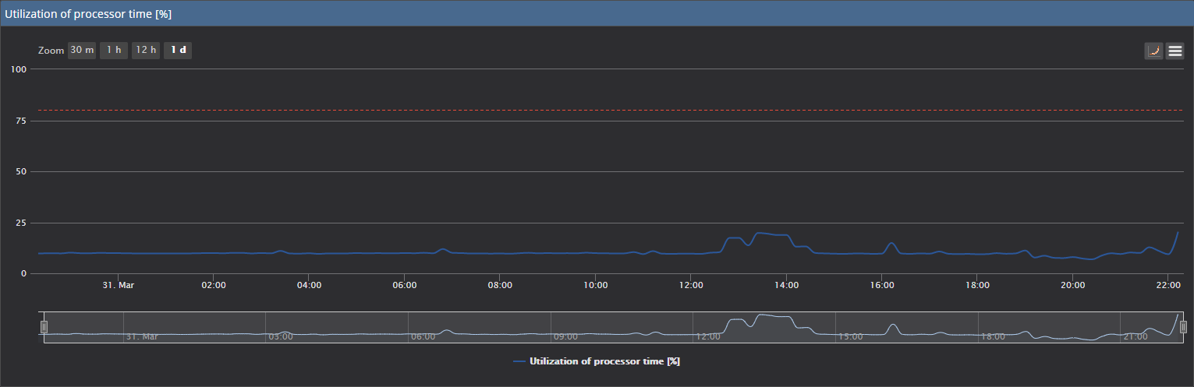This screenshot has height=387, width=1194.
Task: Open the chart hamburger menu
Action: 1175,51
